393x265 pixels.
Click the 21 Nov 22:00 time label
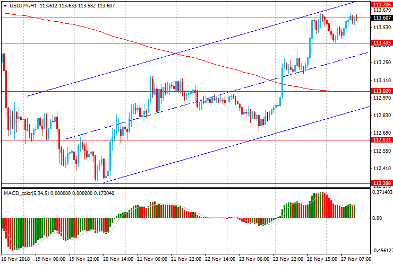click(186, 259)
